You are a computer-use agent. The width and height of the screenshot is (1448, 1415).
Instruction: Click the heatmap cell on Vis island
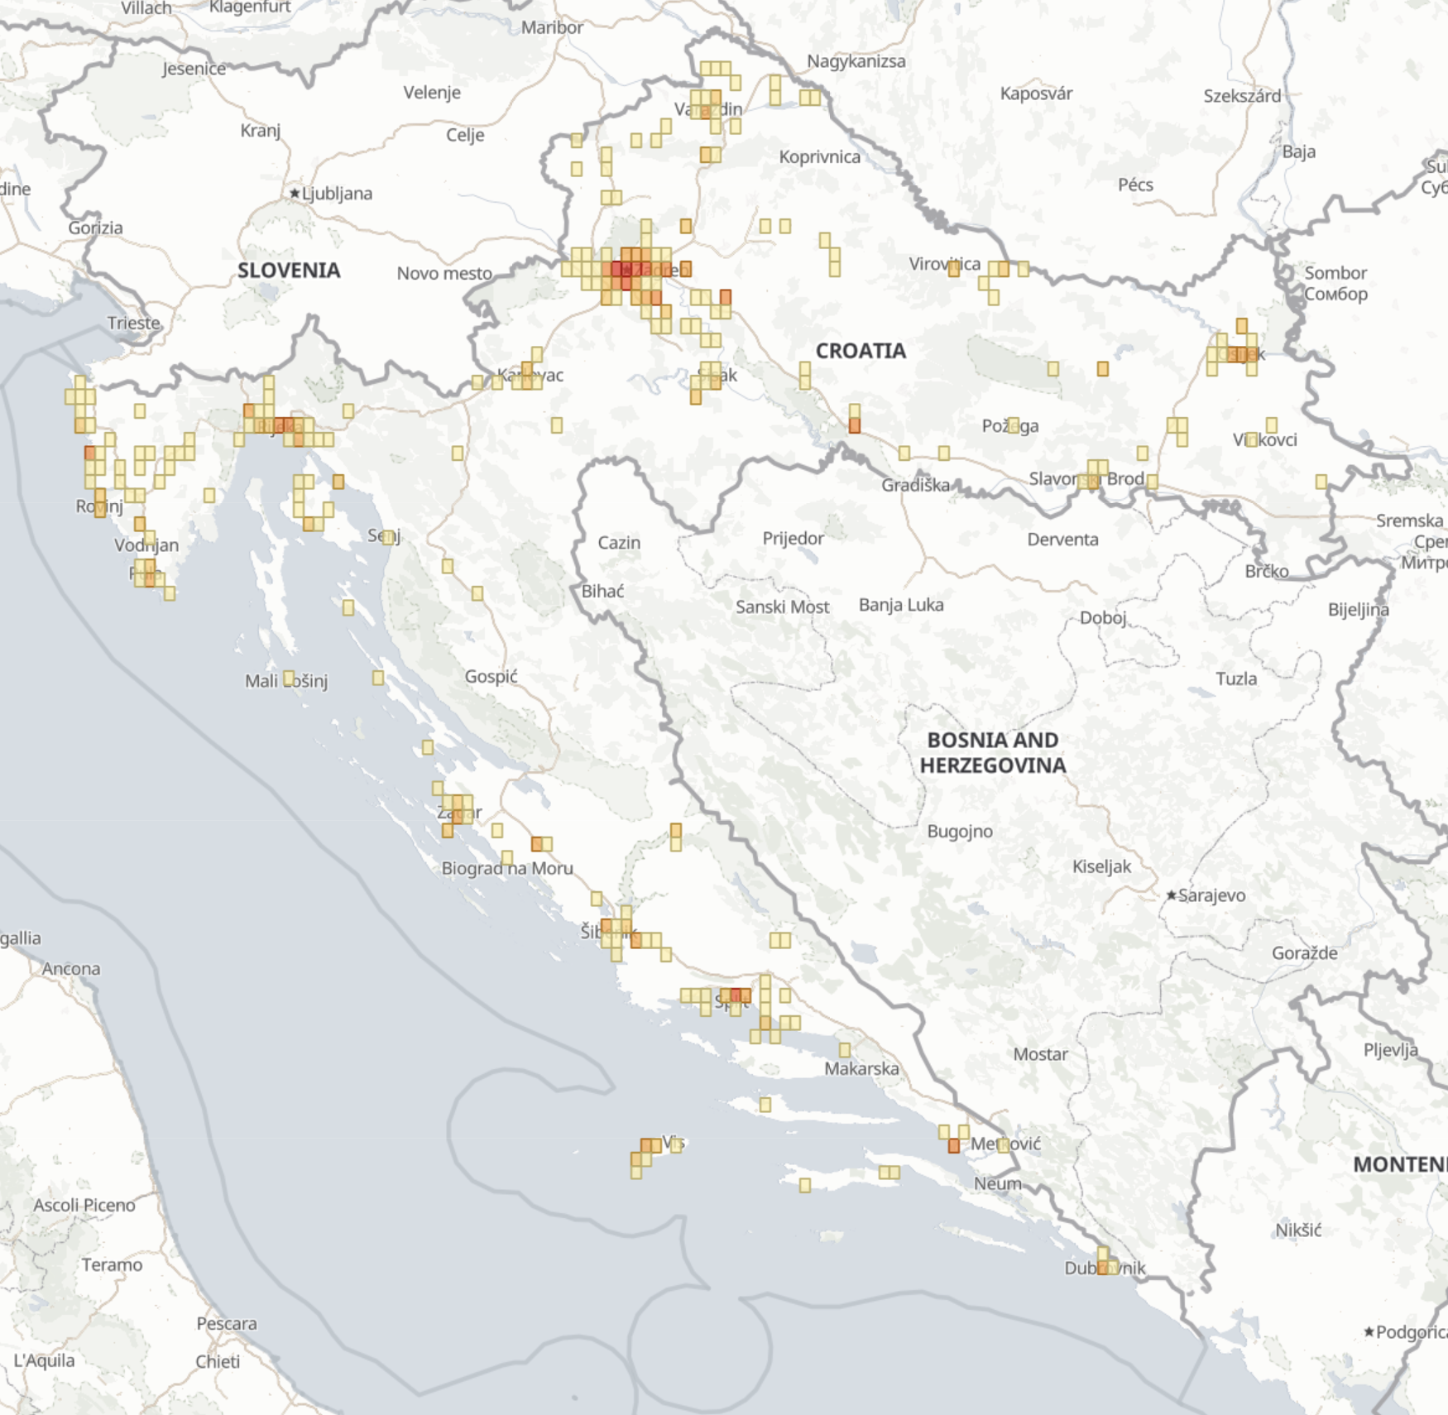click(644, 1146)
